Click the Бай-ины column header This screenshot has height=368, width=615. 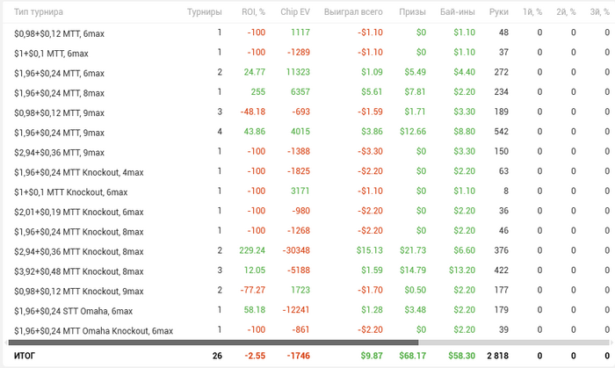pyautogui.click(x=456, y=12)
